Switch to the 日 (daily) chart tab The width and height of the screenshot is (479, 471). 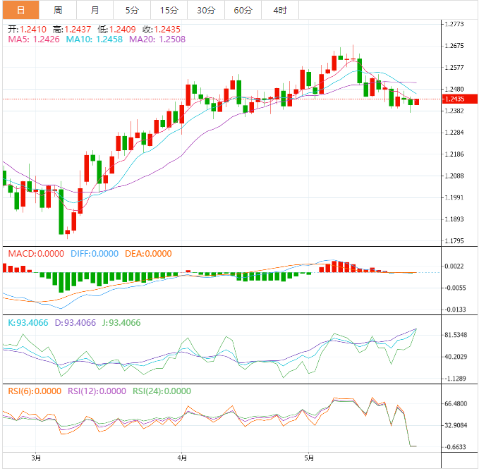[20, 10]
